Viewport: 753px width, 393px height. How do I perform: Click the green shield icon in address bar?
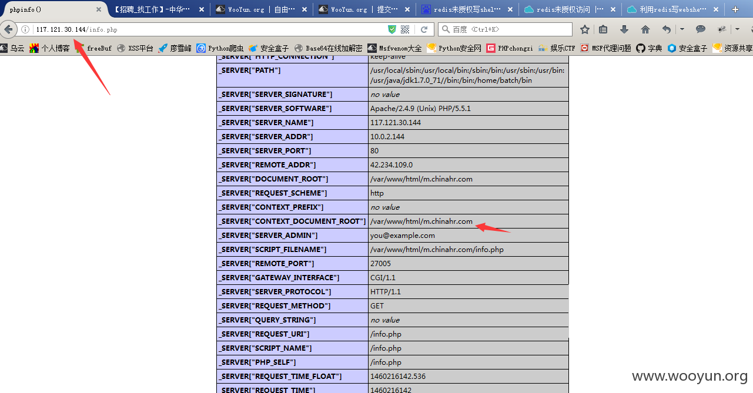coord(392,29)
